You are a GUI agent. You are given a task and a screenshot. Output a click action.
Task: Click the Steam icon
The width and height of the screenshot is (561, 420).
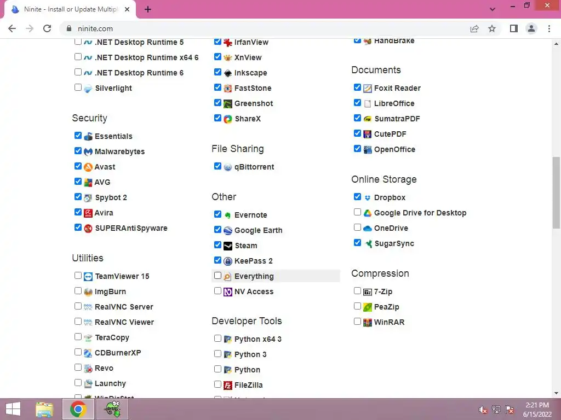[228, 246]
